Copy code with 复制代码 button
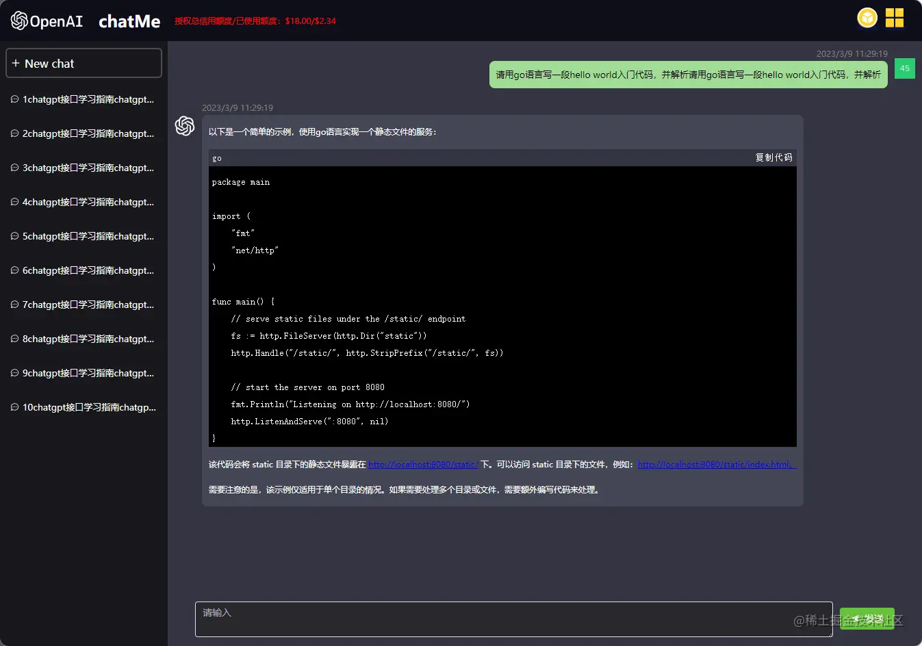Viewport: 922px width, 646px height. click(x=773, y=157)
